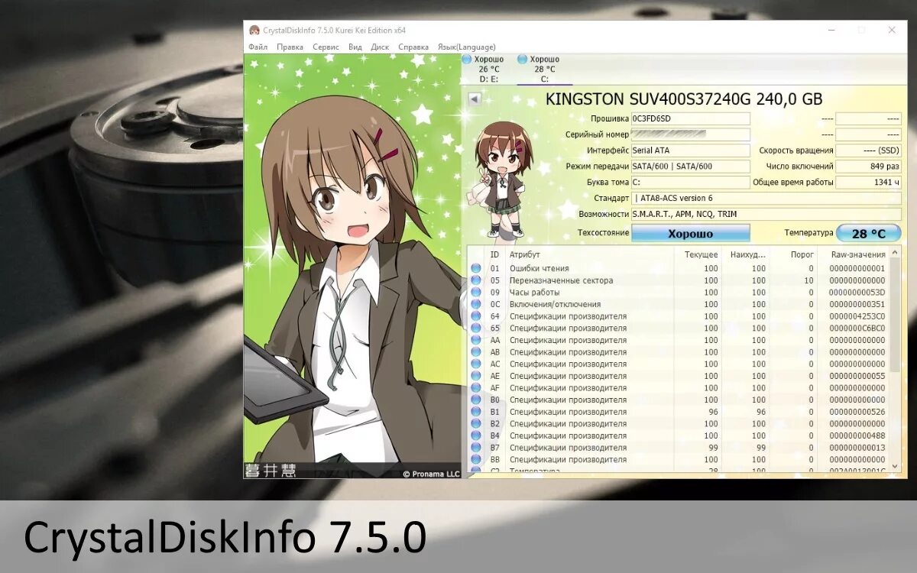Click scroll-down arrow of the attribute list
Viewport: 917px width, 573px height.
895,468
